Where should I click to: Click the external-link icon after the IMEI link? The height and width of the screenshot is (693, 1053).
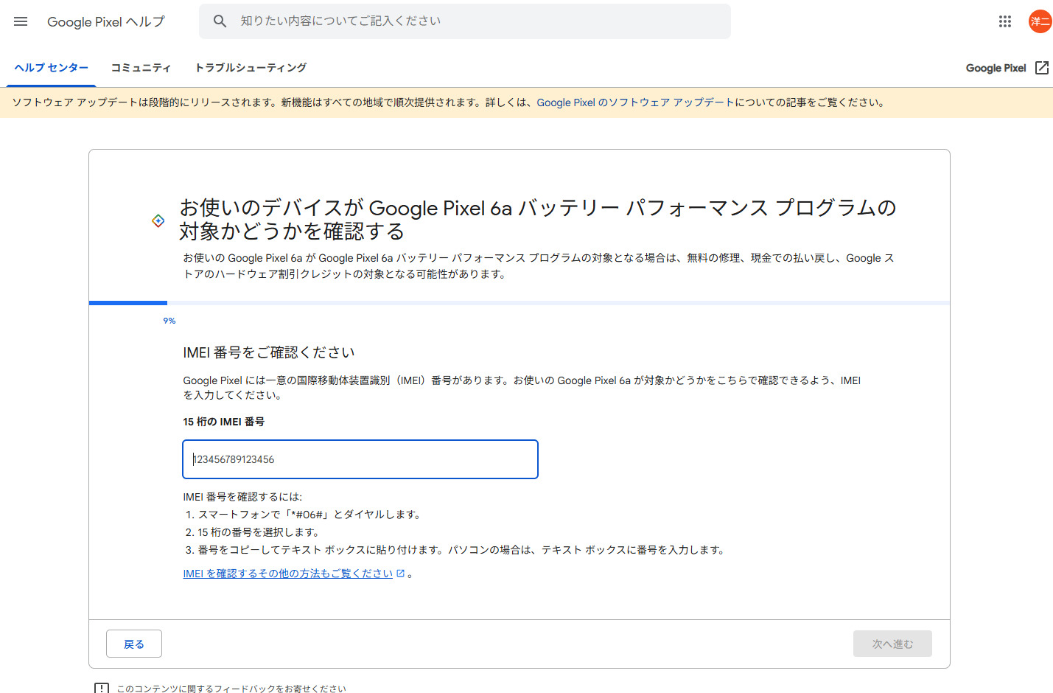(400, 574)
